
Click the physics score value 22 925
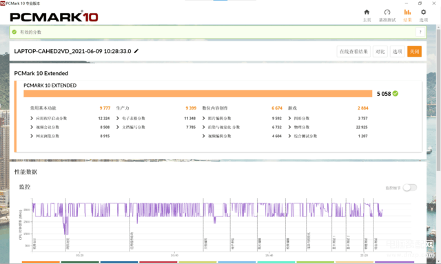pos(362,128)
